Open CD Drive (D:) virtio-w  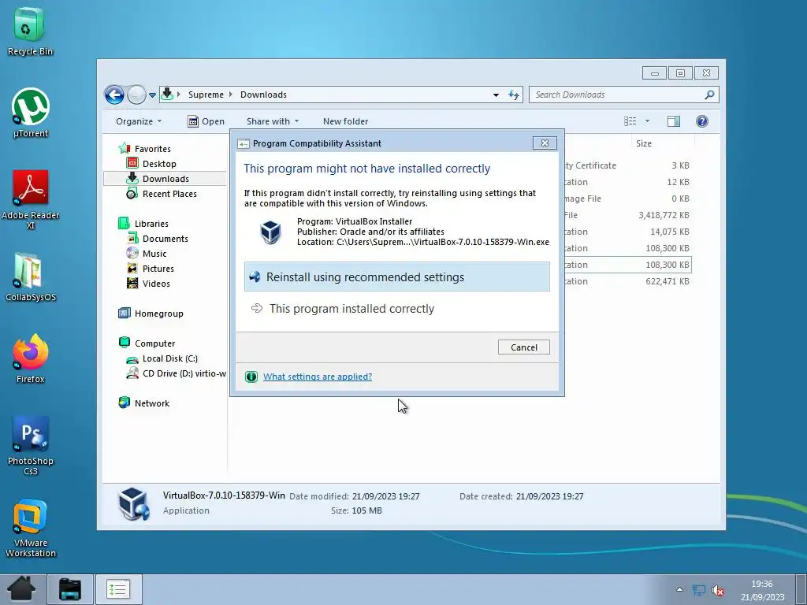[176, 373]
